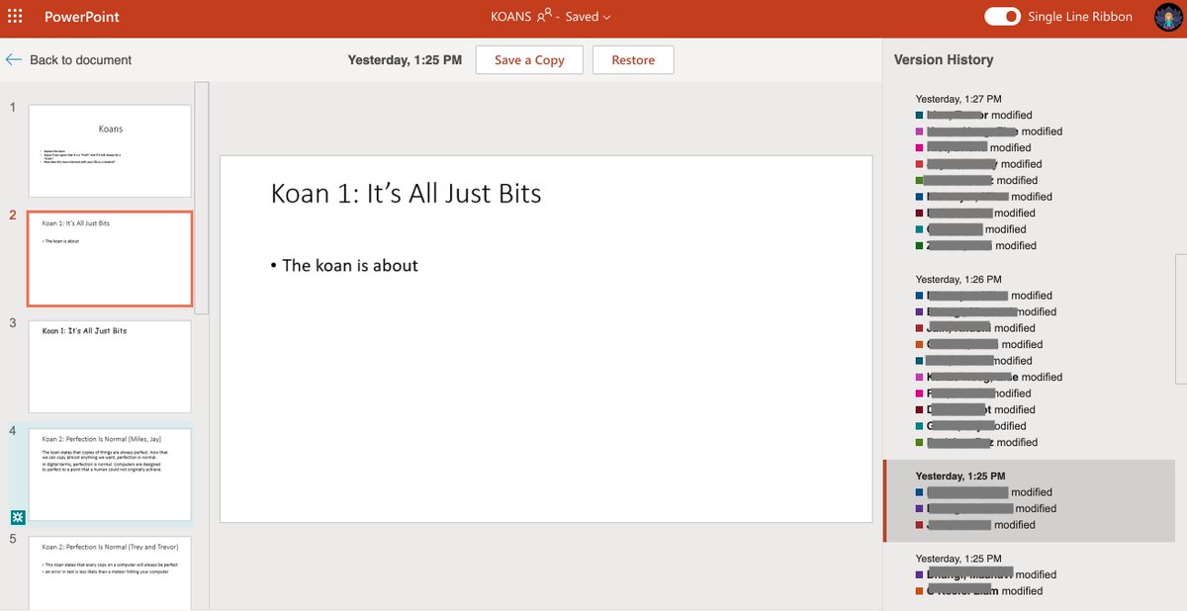Click the shared-with-people icon beside KOANS
This screenshot has height=611, width=1187.
tap(544, 17)
